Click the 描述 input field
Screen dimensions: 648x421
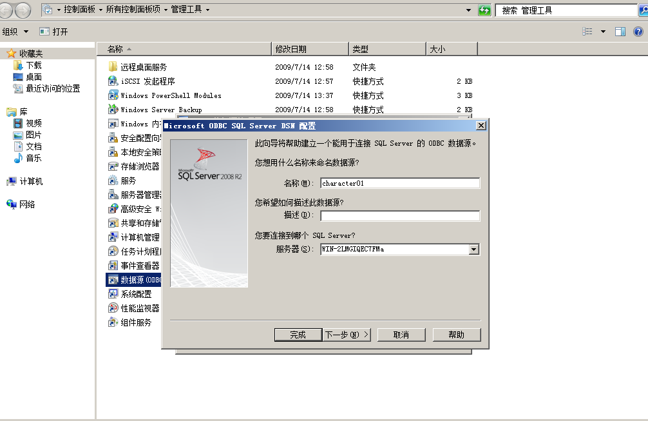[400, 215]
